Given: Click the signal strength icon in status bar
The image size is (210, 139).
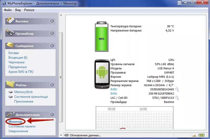Looking at the screenshot, I should click(x=195, y=136).
